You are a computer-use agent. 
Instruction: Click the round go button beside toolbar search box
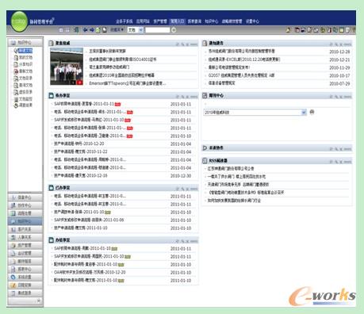pyautogui.click(x=174, y=30)
